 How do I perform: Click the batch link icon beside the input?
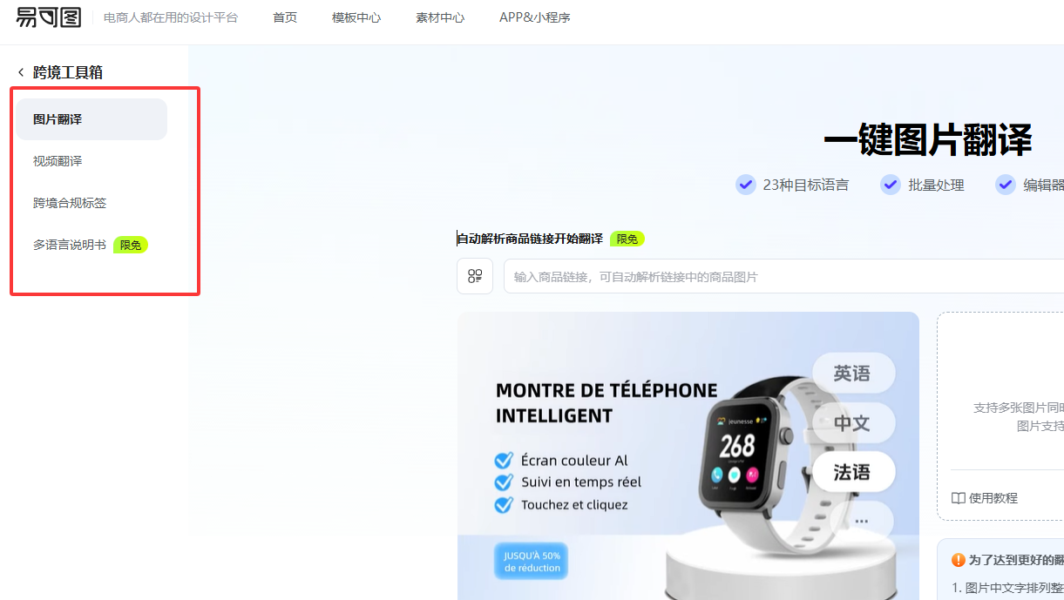(x=475, y=276)
